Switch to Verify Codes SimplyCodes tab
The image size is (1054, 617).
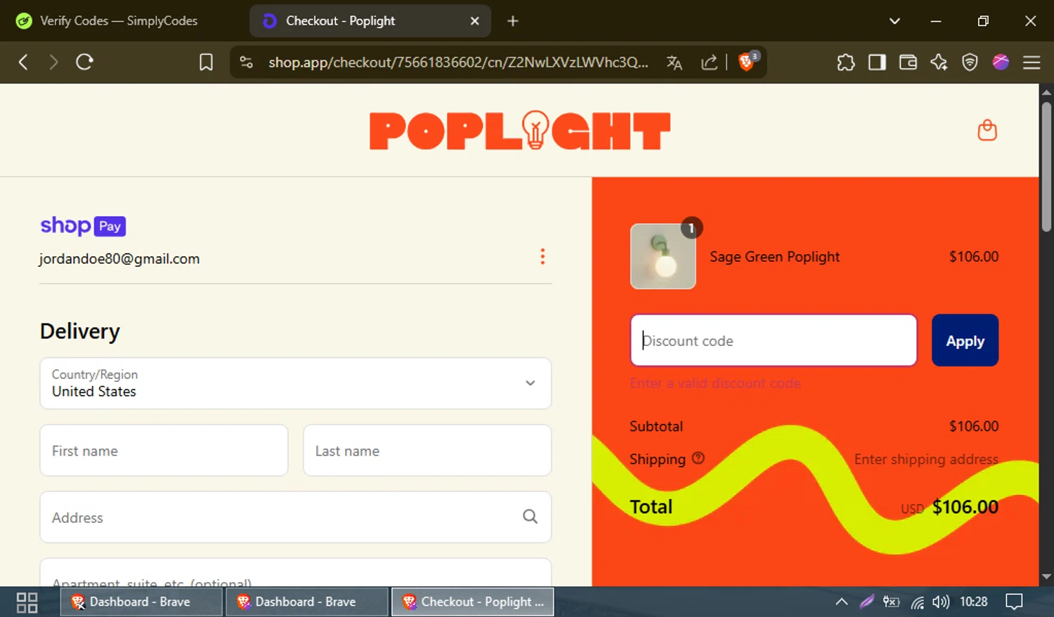tap(118, 21)
